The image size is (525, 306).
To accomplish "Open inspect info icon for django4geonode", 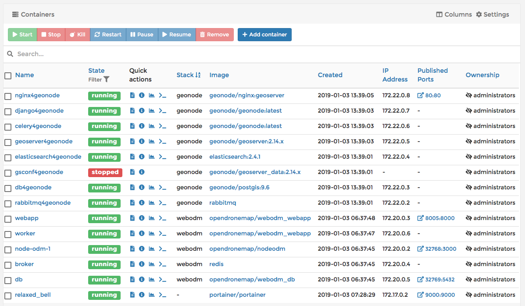I will pyautogui.click(x=142, y=111).
